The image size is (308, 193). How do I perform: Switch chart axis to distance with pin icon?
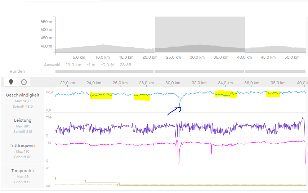point(11,82)
